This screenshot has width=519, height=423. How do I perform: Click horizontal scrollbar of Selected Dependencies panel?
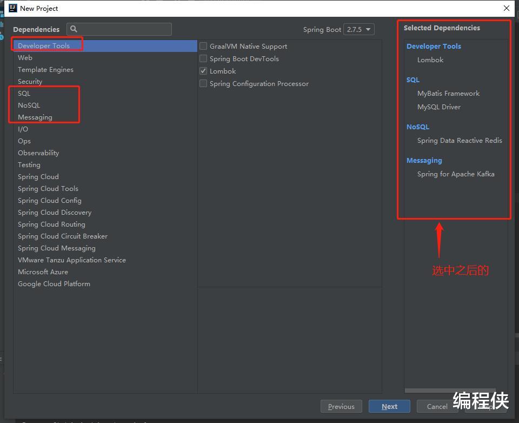450,391
